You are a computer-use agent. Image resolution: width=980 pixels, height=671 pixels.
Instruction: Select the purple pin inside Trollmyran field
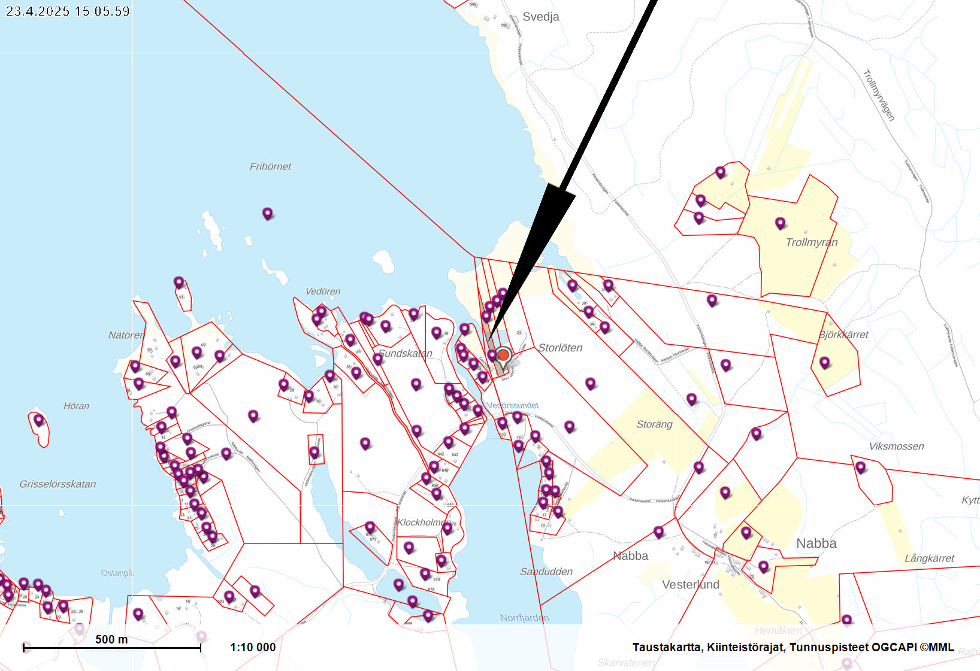[x=780, y=223]
